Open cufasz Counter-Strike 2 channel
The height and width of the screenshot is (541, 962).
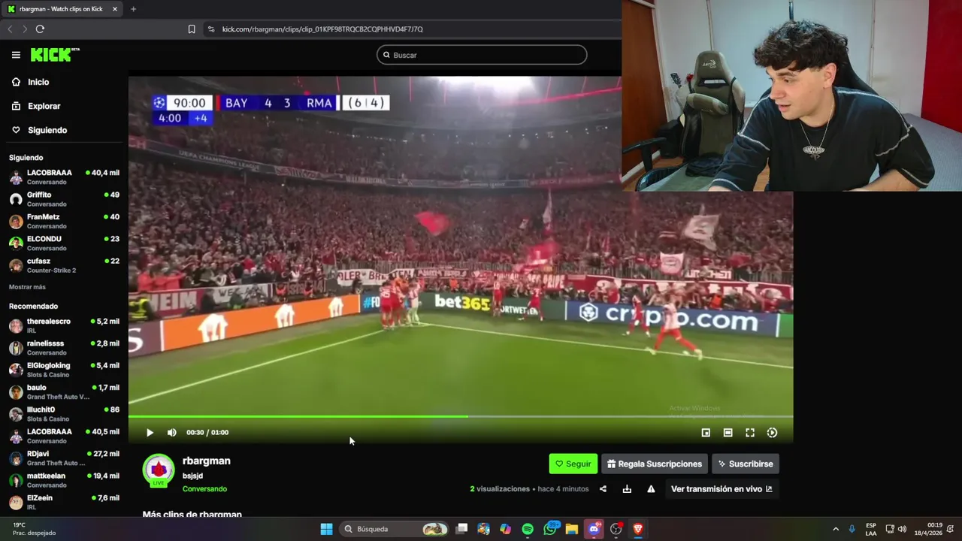(64, 265)
